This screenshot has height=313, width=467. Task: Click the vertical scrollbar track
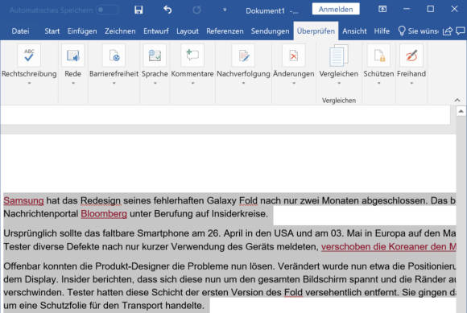(461, 214)
